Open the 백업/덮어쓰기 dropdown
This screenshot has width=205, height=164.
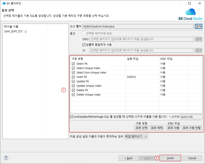click(x=136, y=136)
